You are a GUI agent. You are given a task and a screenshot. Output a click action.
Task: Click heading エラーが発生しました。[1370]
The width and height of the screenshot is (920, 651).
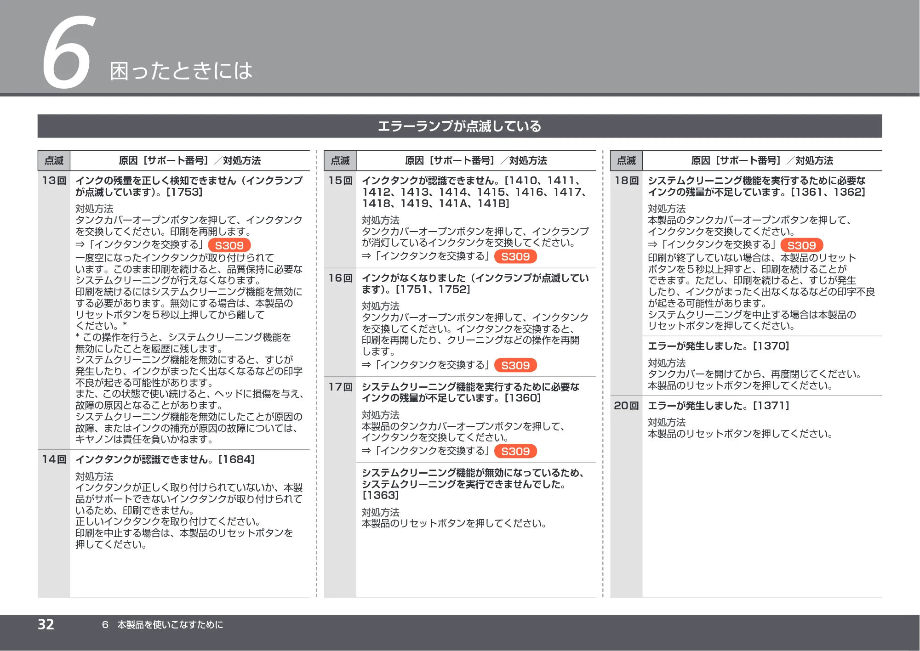[x=719, y=346]
